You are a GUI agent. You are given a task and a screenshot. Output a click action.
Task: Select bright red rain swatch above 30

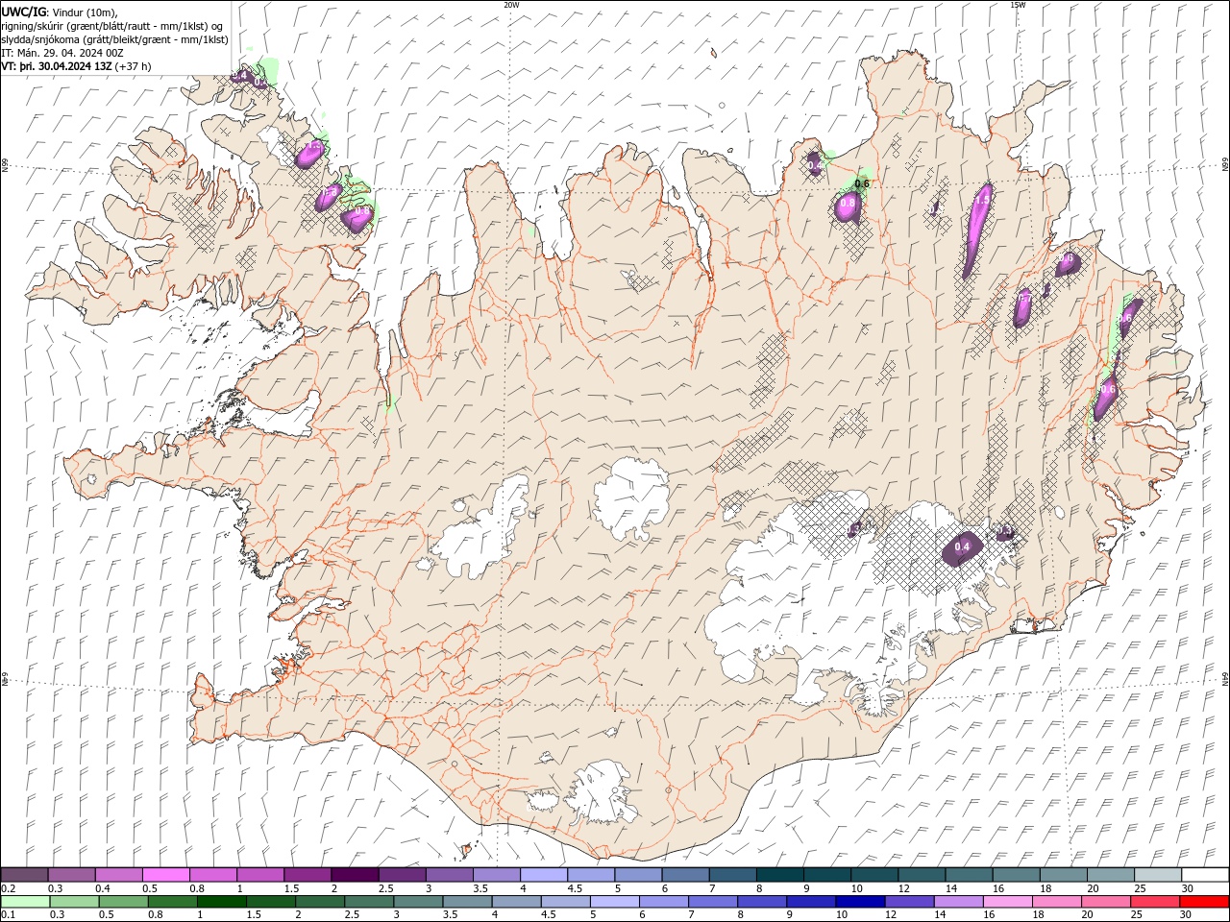tap(1205, 902)
